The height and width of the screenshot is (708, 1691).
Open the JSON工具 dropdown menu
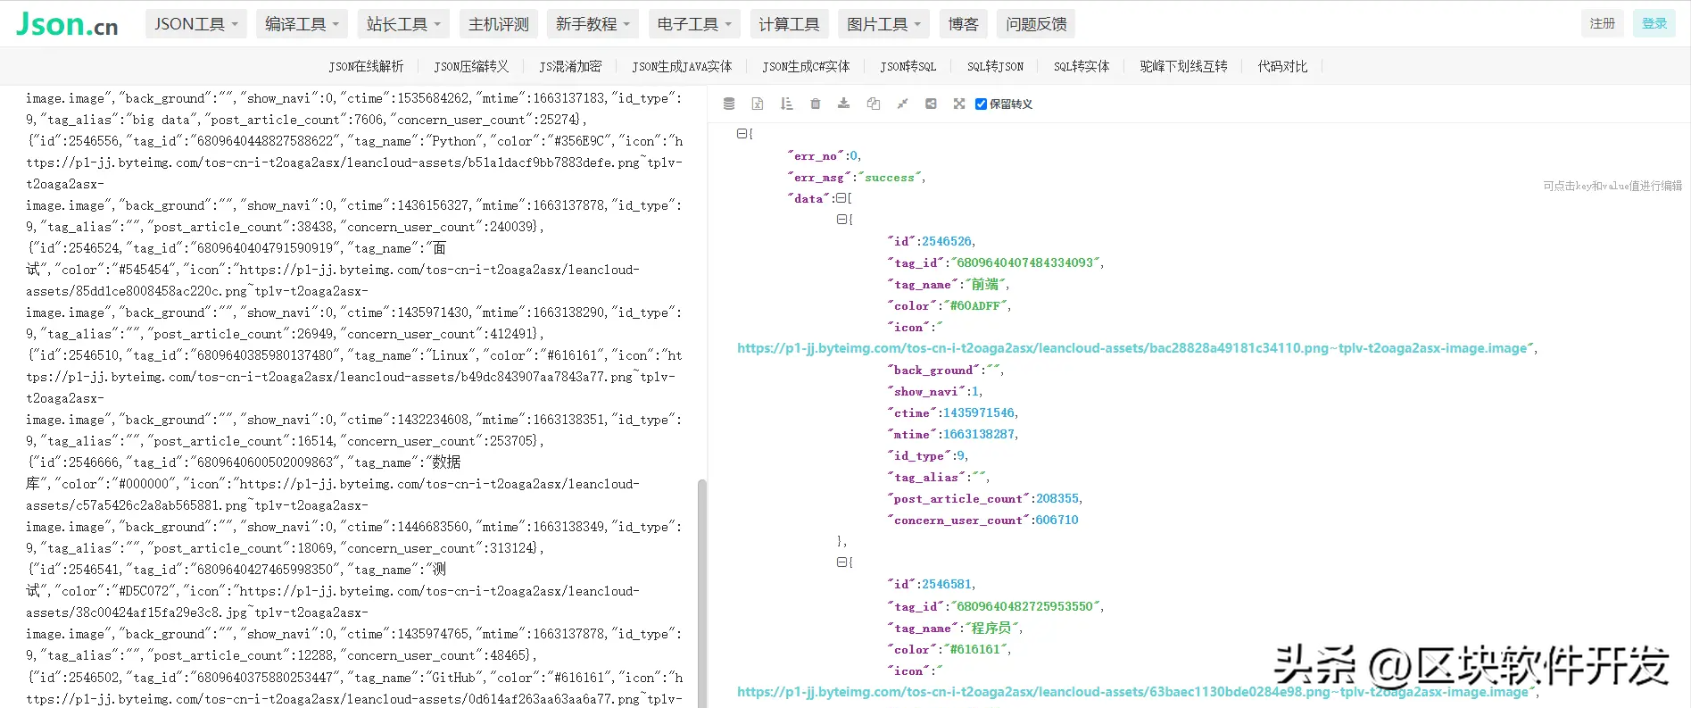pos(195,24)
